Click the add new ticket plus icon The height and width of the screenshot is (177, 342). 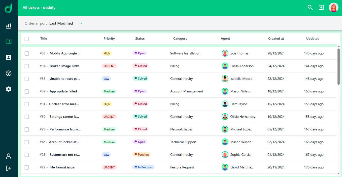321,8
